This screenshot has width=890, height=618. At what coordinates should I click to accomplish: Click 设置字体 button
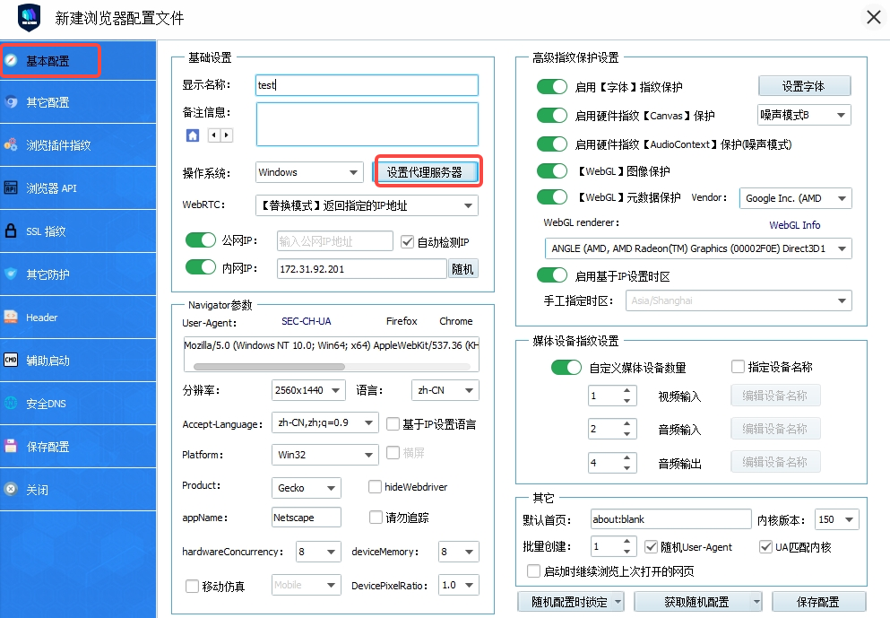pos(804,86)
